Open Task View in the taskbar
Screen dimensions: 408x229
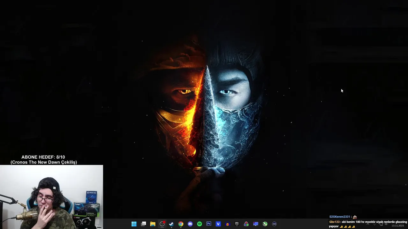tap(143, 224)
